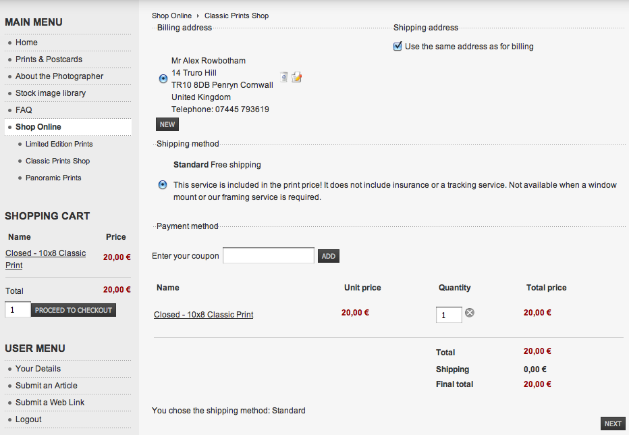Add coupon with the ADD button
Viewport: 629px width, 435px height.
(x=329, y=256)
